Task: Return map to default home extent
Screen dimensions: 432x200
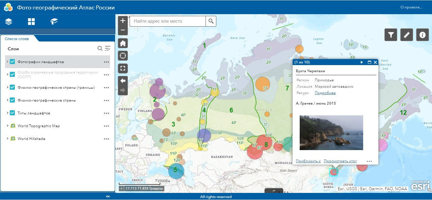Action: tap(123, 43)
